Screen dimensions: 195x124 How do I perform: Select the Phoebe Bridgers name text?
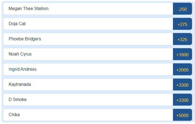point(25,39)
